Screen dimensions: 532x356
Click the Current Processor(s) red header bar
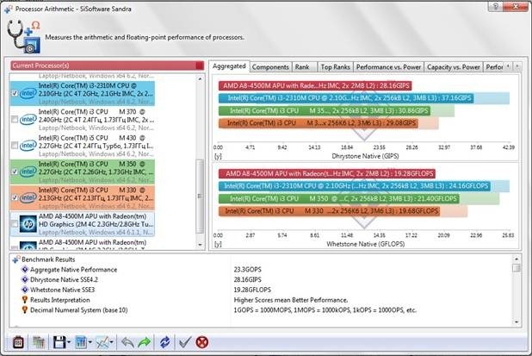click(108, 66)
